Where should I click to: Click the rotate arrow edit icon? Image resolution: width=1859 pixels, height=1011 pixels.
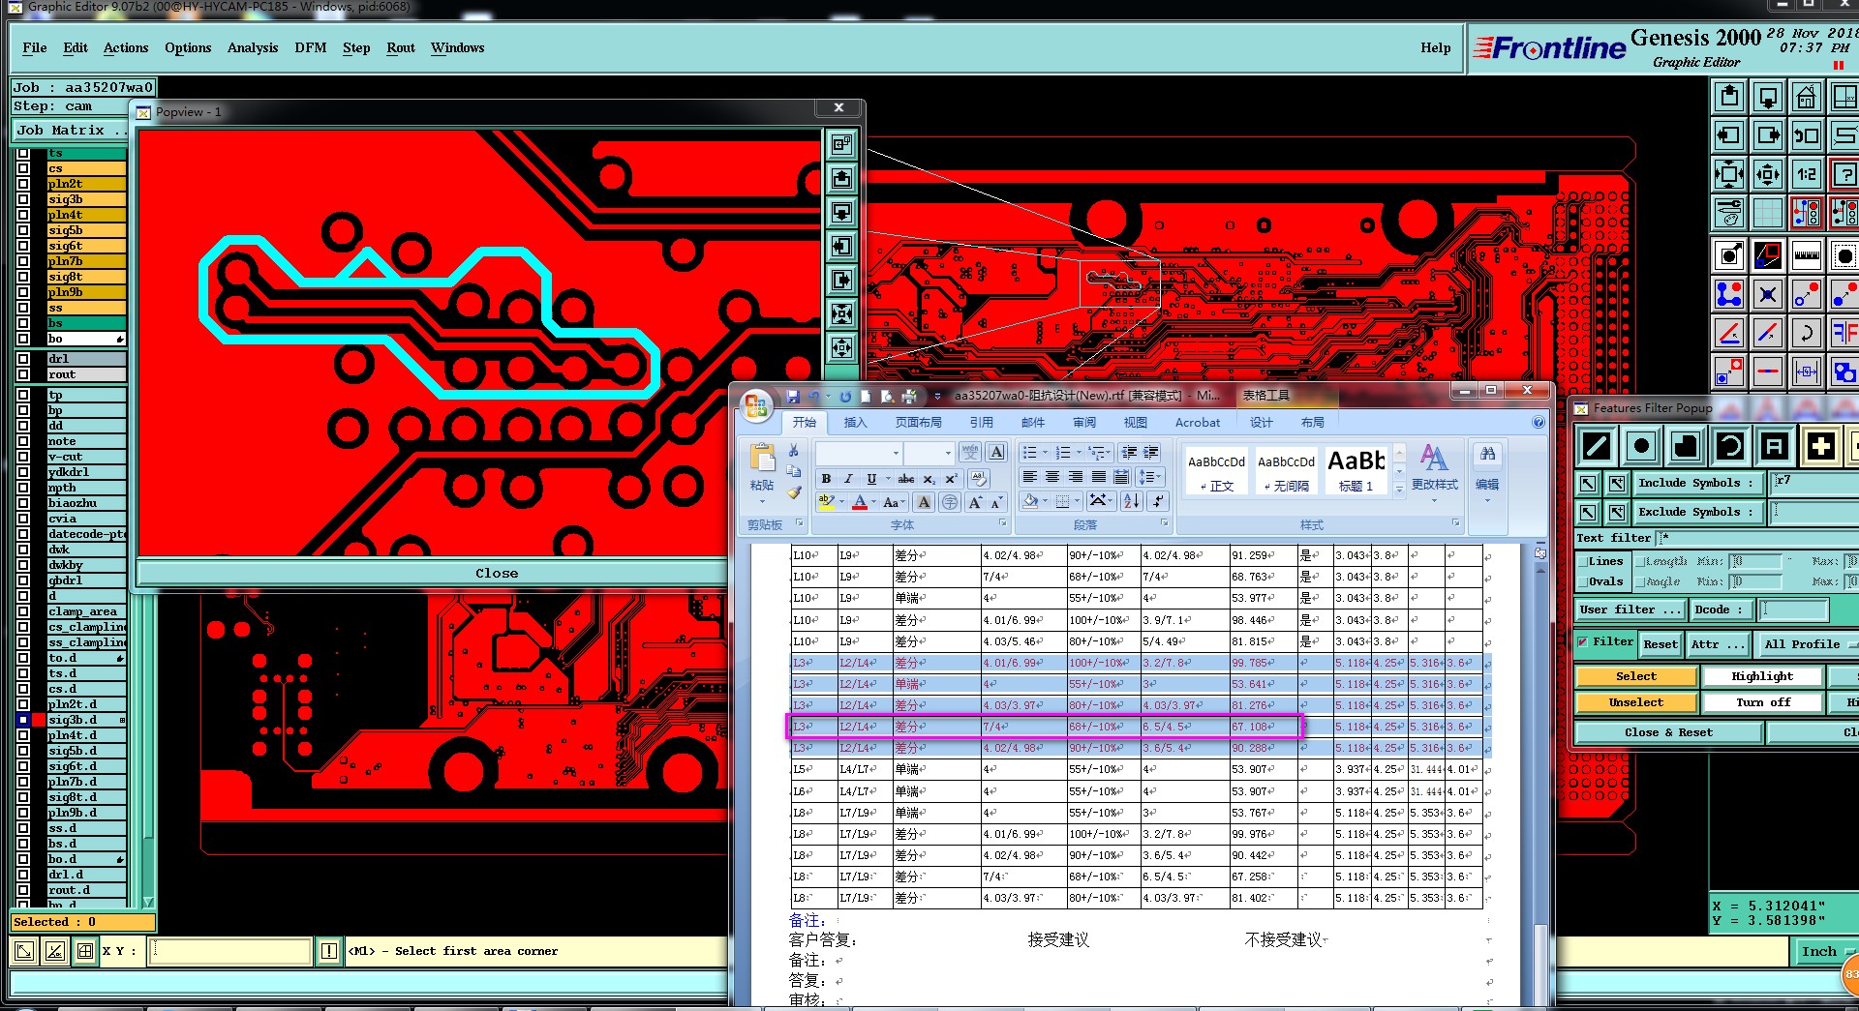(x=1806, y=333)
